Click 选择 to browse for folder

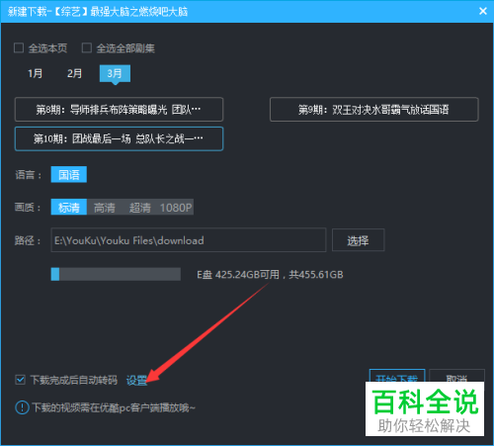pos(358,240)
